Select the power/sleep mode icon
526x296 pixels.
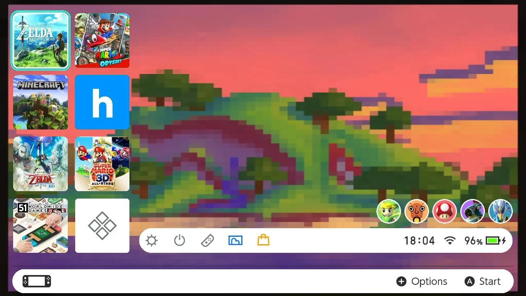point(180,240)
